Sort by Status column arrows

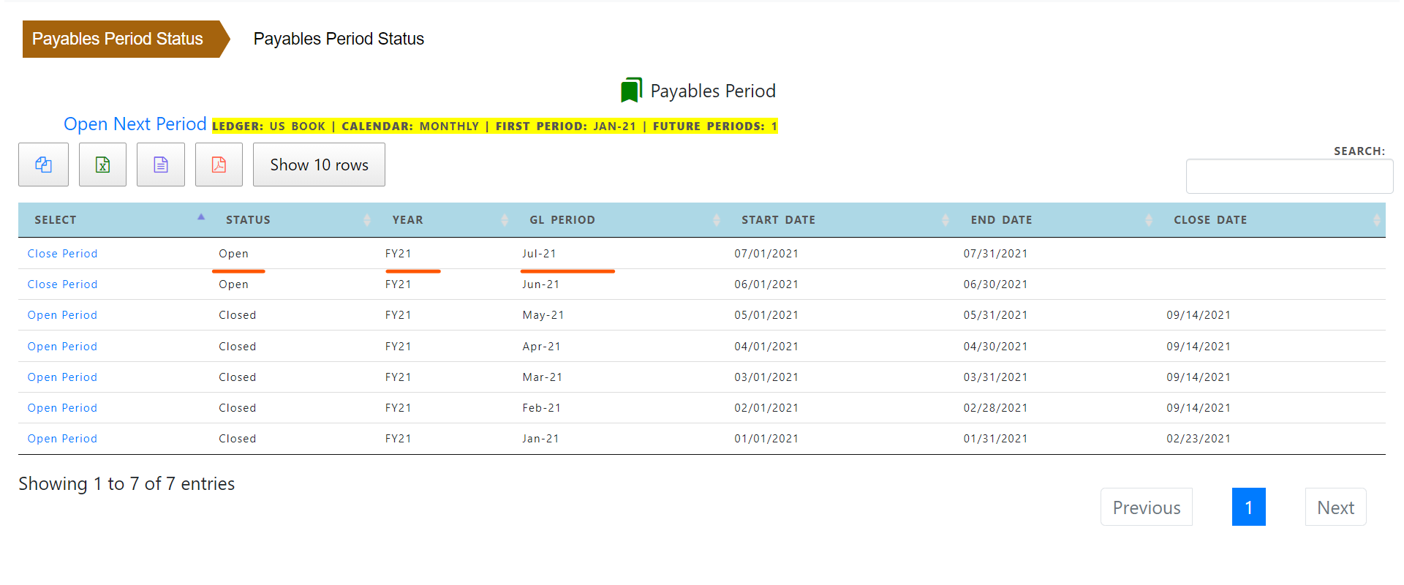click(367, 219)
